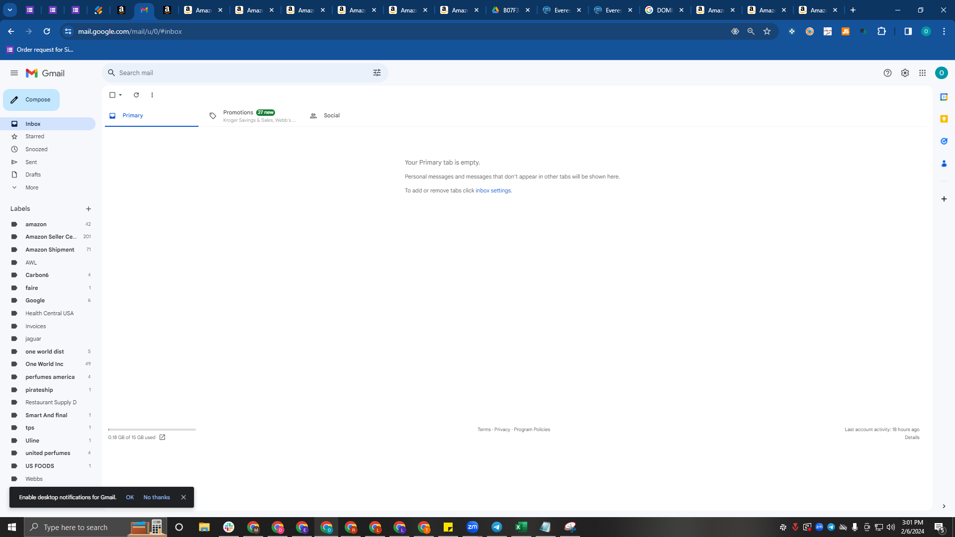This screenshot has width=955, height=537.
Task: Open Chrome tab search dropdown
Action: coord(10,10)
